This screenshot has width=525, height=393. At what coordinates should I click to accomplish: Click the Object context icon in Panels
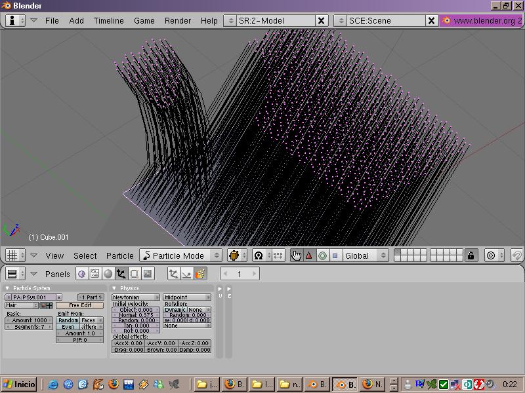pyautogui.click(x=121, y=274)
